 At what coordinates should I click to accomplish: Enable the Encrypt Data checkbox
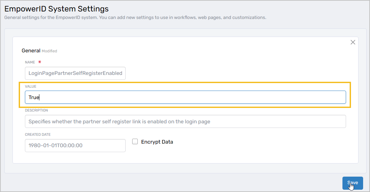pos(135,141)
